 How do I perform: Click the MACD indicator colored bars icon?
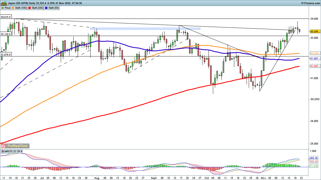pyautogui.click(x=2, y=151)
